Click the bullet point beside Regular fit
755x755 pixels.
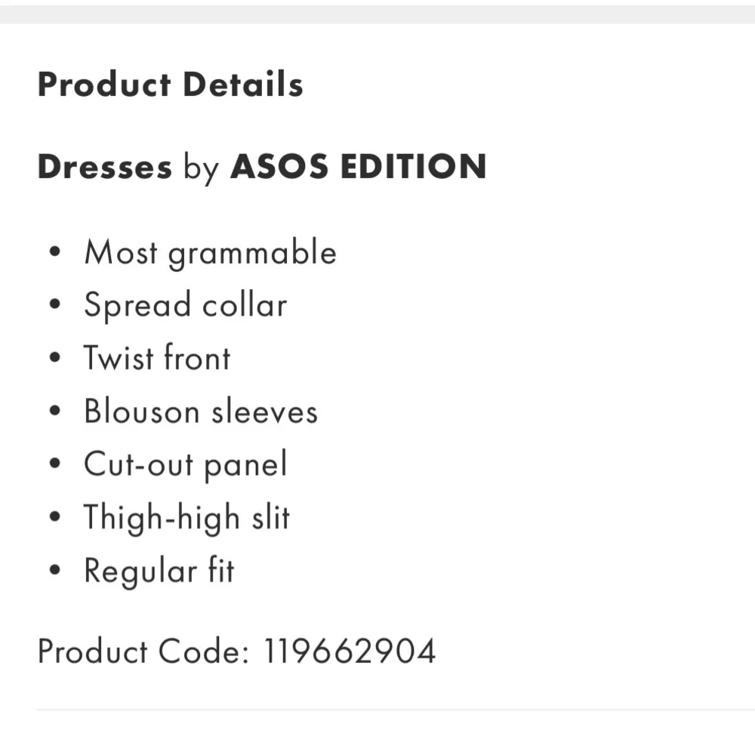(54, 571)
